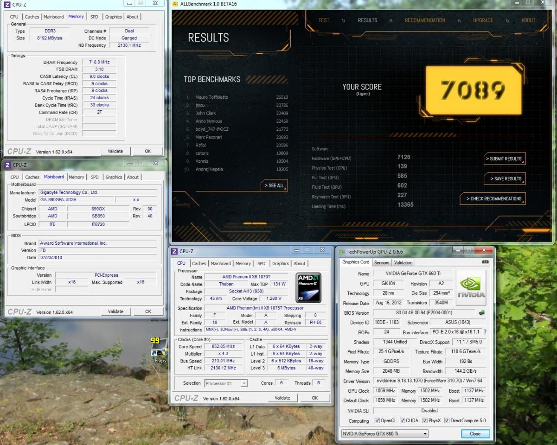Viewport: 557px width, 445px height.
Task: Open UPGRADE section in ALLBenchmark
Action: (483, 20)
